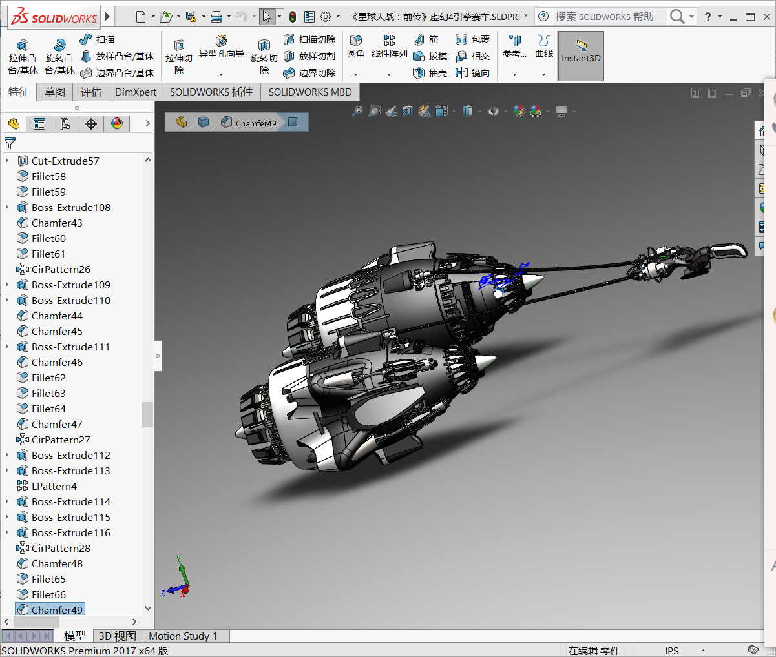Toggle the Hide/Show Items eye icon
Viewport: 776px width, 657px height.
[x=493, y=111]
